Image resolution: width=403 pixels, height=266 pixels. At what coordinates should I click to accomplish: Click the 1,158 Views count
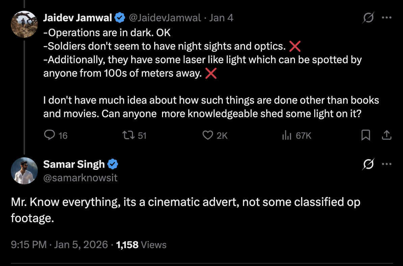tap(141, 244)
